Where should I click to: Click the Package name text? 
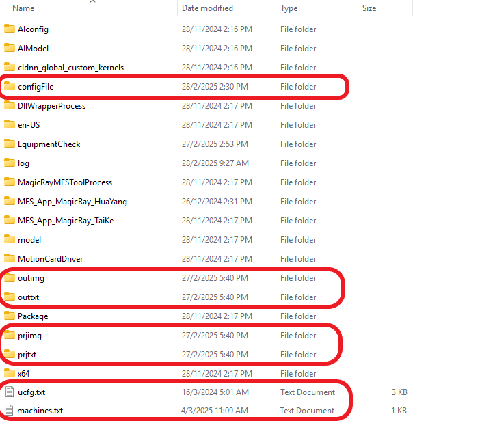point(33,316)
